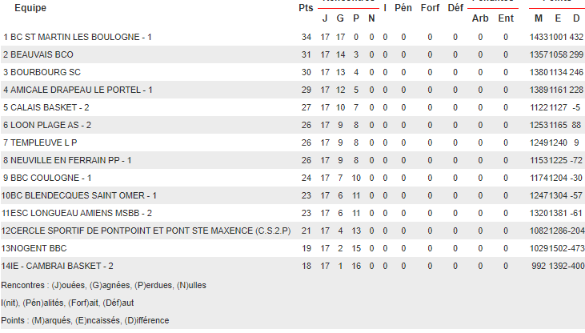This screenshot has width=585, height=333.
Task: Select NEUVILLE EN FERRAIN PP - 1
Action: click(71, 160)
